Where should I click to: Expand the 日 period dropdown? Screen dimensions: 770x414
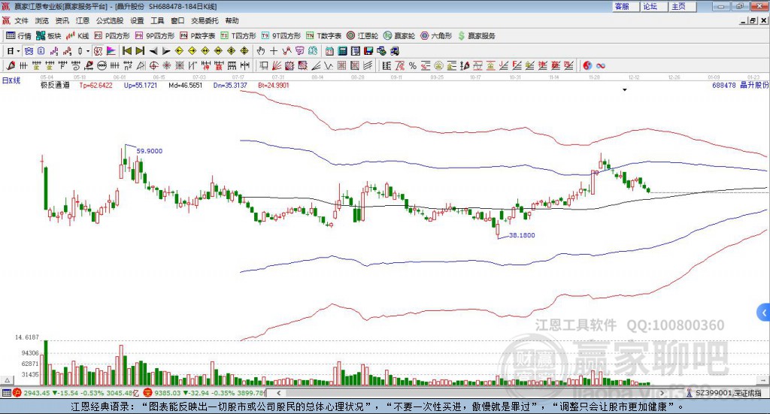tap(18, 51)
